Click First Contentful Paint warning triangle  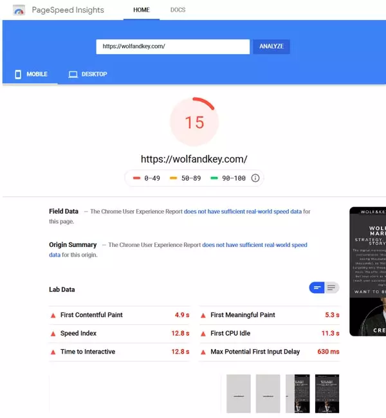53,315
